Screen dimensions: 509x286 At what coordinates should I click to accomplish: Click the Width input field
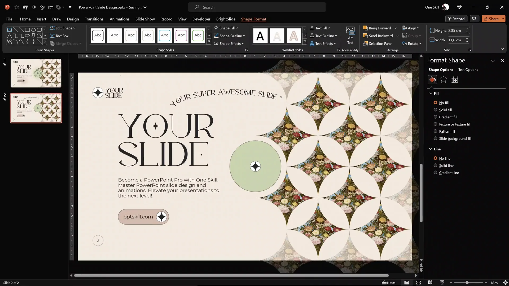456,40
